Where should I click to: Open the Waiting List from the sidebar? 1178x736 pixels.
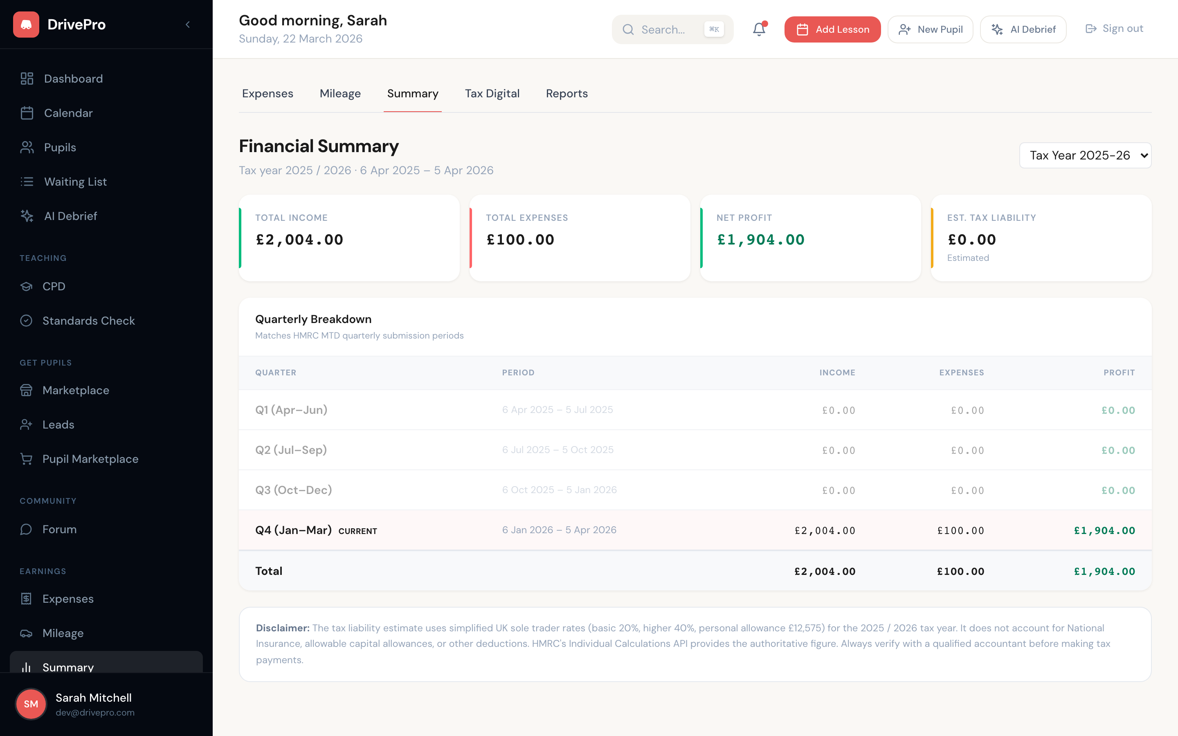[x=75, y=182]
